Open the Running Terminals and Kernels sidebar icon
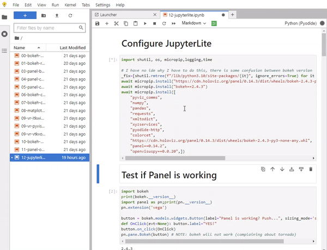327x250 pixels. click(4, 34)
